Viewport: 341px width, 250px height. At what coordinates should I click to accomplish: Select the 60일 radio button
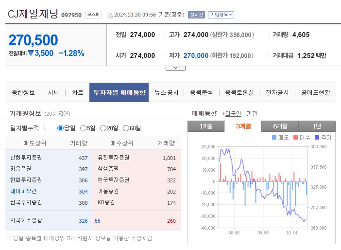pos(126,128)
